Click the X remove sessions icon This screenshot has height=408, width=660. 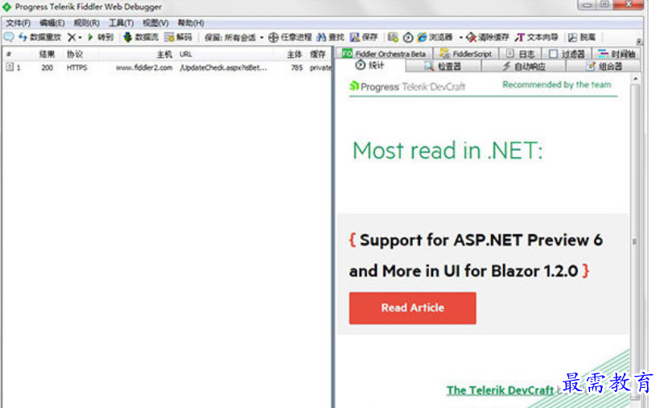click(72, 37)
